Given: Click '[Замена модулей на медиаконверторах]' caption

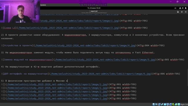Looking at the screenshot, I should 28,59.
